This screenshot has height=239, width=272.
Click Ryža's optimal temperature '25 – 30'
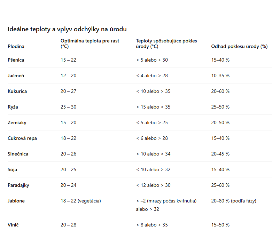pos(68,107)
